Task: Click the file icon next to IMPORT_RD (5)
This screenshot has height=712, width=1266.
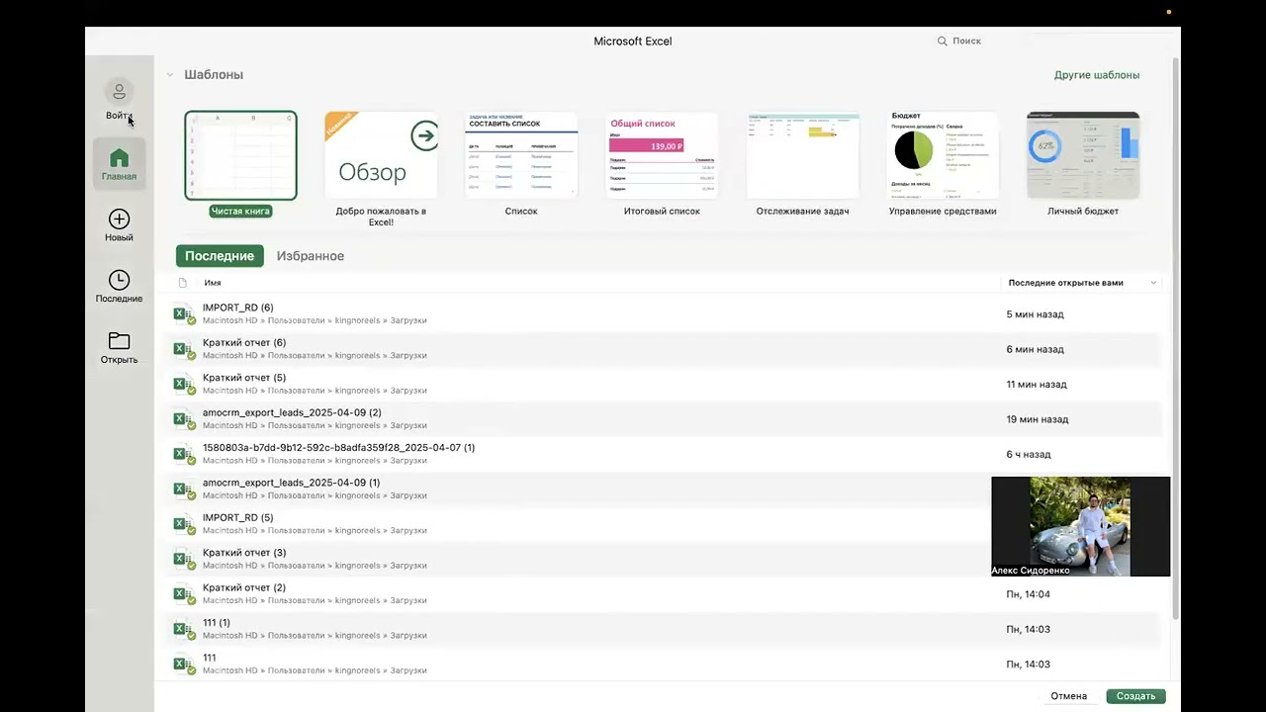Action: tap(183, 524)
